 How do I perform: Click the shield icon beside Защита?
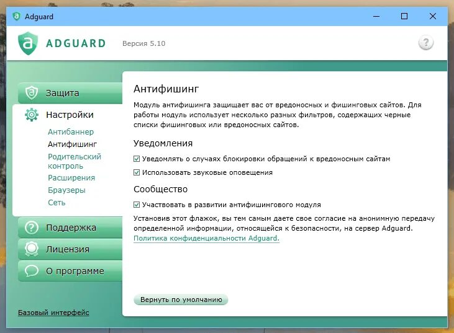click(31, 93)
